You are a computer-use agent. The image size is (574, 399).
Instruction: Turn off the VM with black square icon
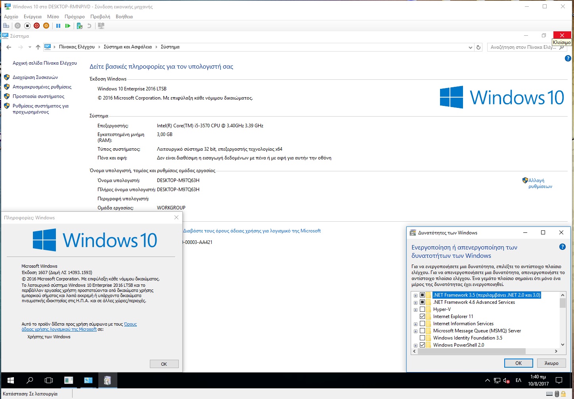(27, 26)
